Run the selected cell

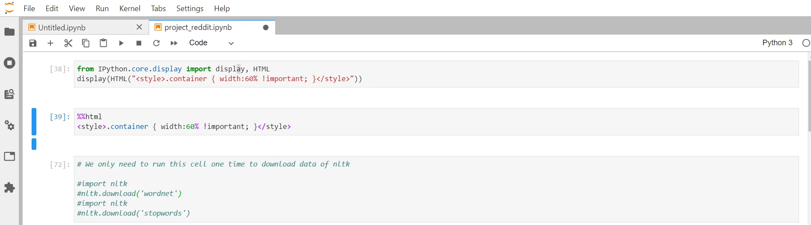tap(121, 43)
